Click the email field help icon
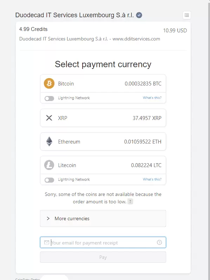Screen dimensions: 210x280 tap(159, 242)
